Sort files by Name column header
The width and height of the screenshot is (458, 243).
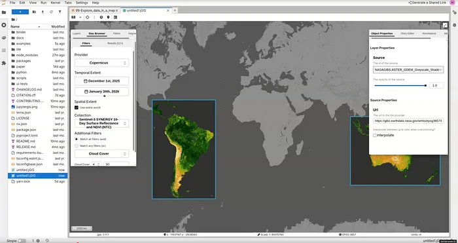pos(25,27)
